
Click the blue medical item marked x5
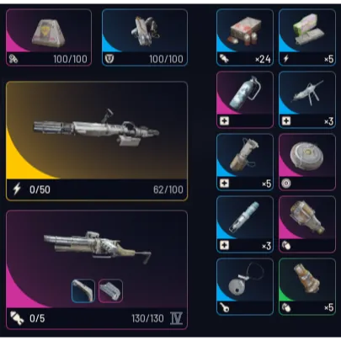[x=245, y=163]
